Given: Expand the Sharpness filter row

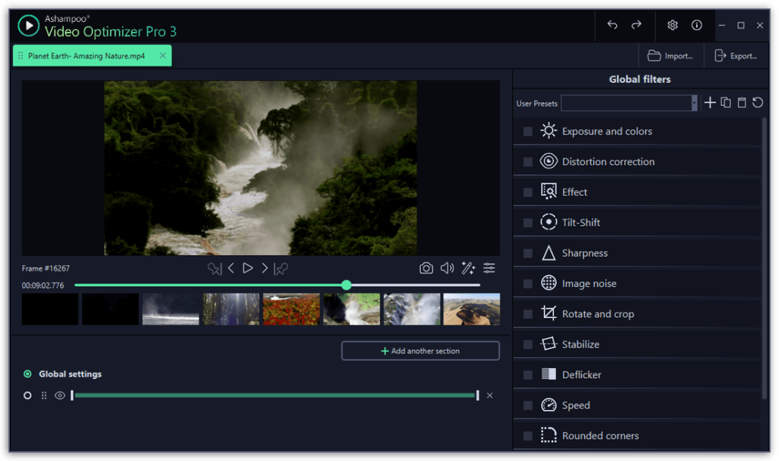Looking at the screenshot, I should (637, 253).
